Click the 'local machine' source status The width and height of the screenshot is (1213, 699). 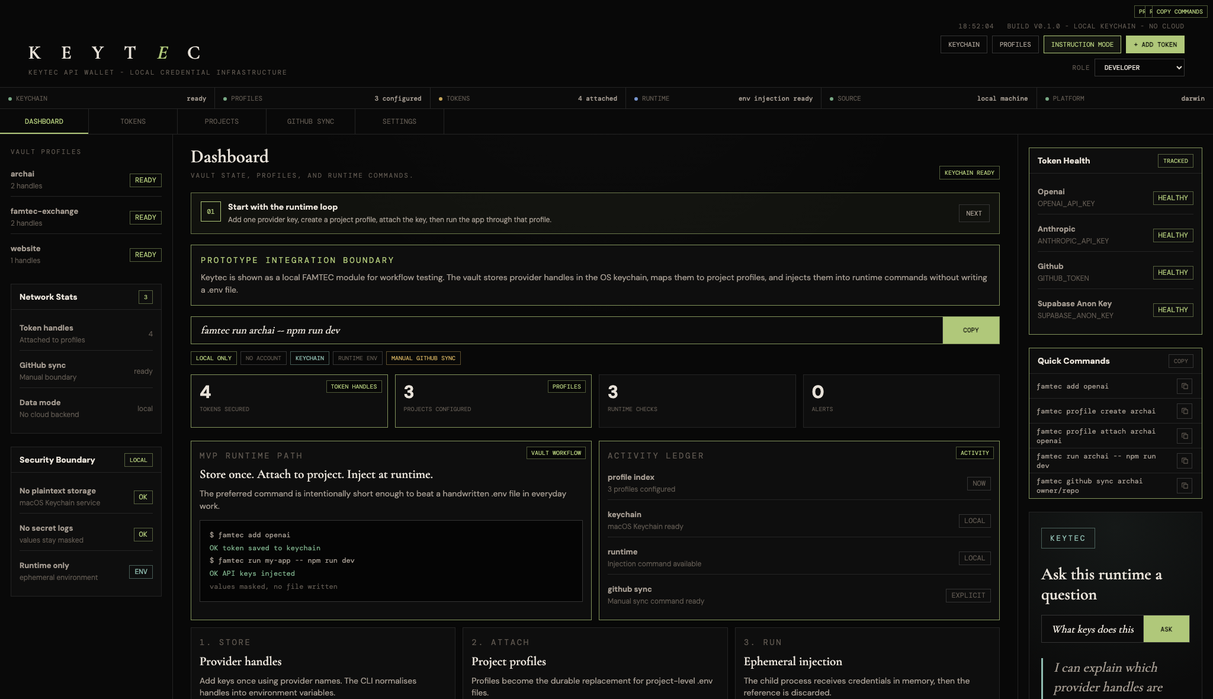1002,98
